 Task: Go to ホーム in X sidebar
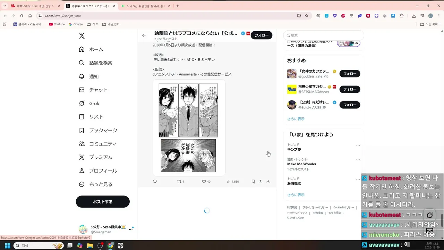[92, 49]
